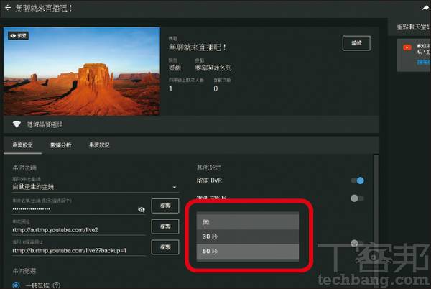Click the red YouTube icon in right panel
Viewport: 431px width, 289px height.
click(407, 48)
